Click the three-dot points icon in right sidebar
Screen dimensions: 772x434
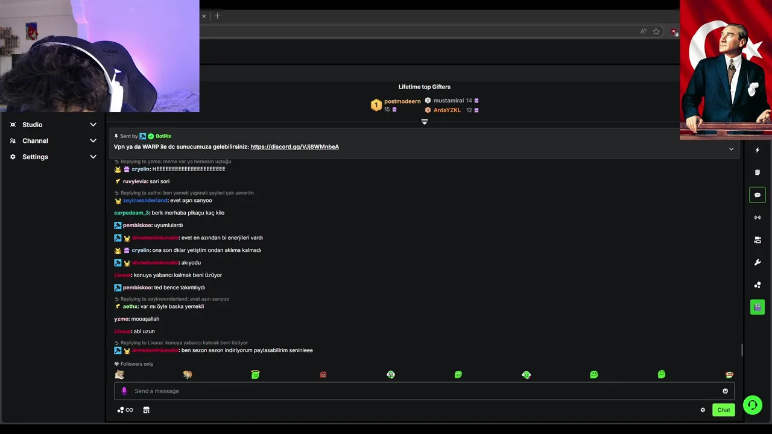point(758,285)
